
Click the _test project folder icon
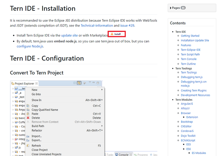[16, 97]
